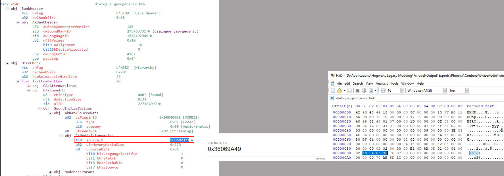Expand the CAkAttenuation object node
Screen dimensions: 504x176
coord(29,86)
